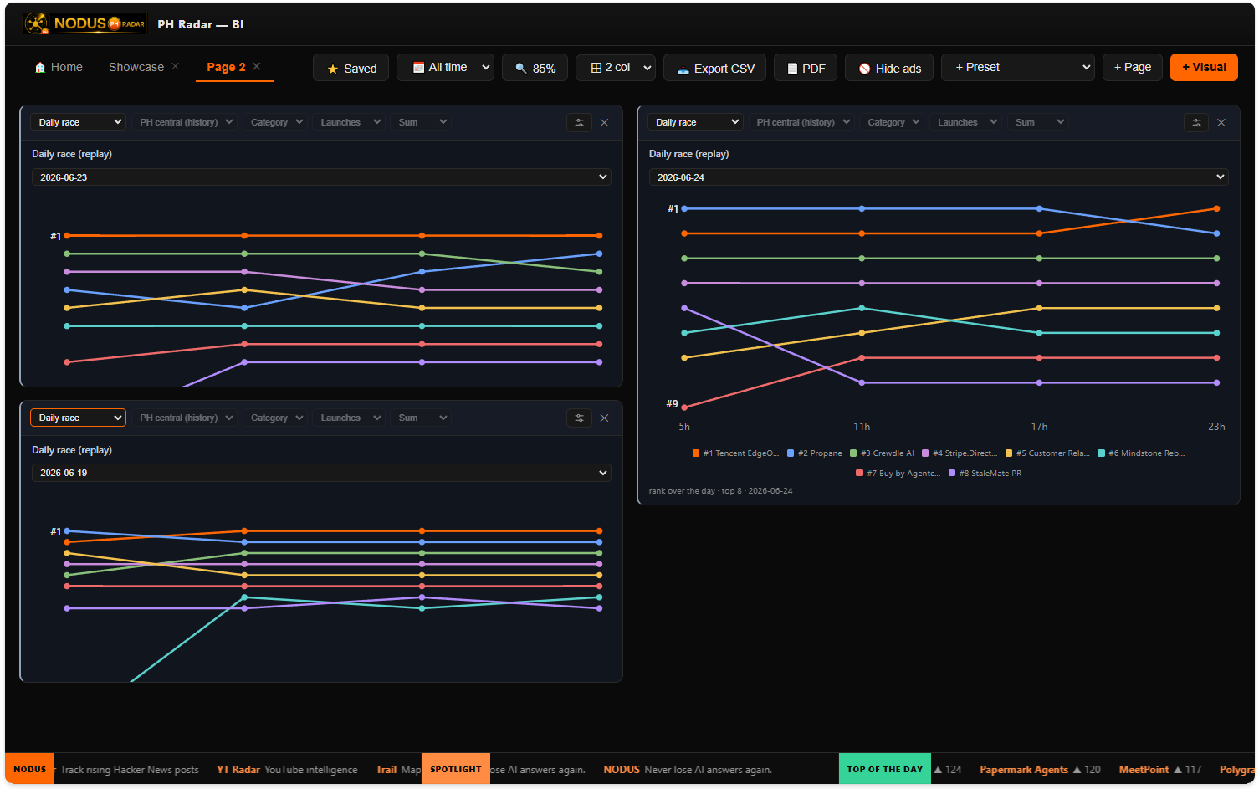The height and width of the screenshot is (789, 1259).
Task: Open PH central (history) dropdown in 2026-06-23 panel
Action: pyautogui.click(x=186, y=122)
